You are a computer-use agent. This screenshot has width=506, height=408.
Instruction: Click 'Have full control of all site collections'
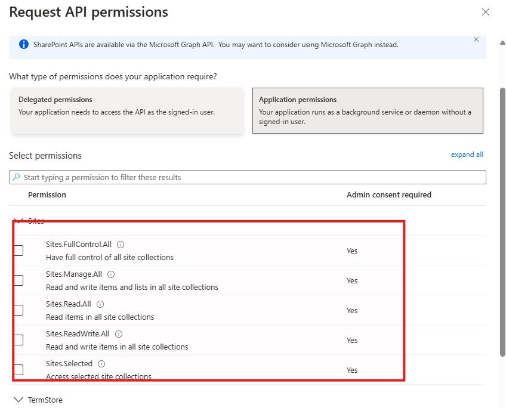point(110,257)
